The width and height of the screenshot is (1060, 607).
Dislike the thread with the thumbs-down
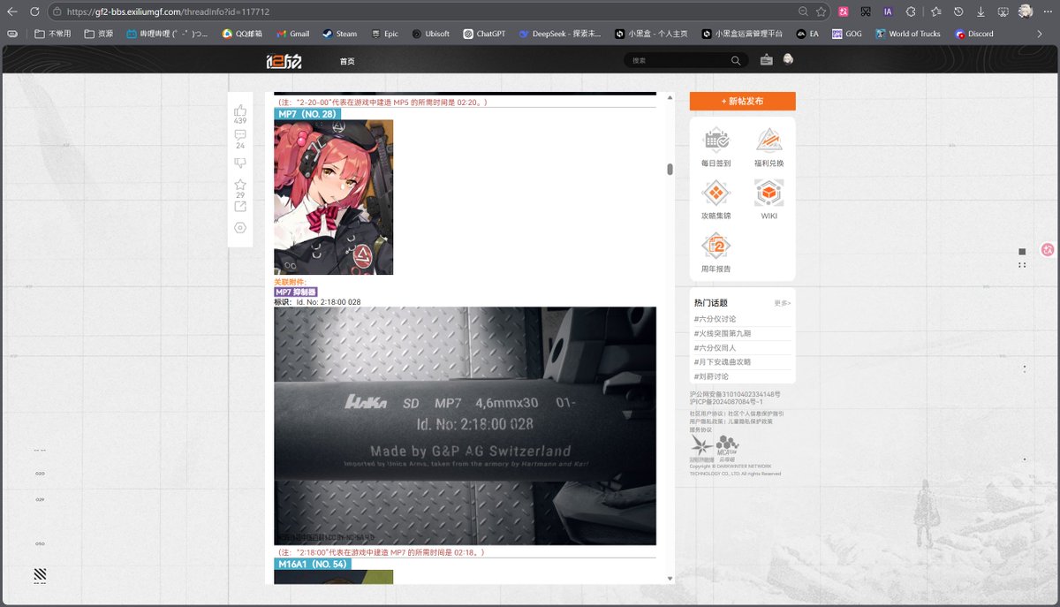[x=239, y=163]
